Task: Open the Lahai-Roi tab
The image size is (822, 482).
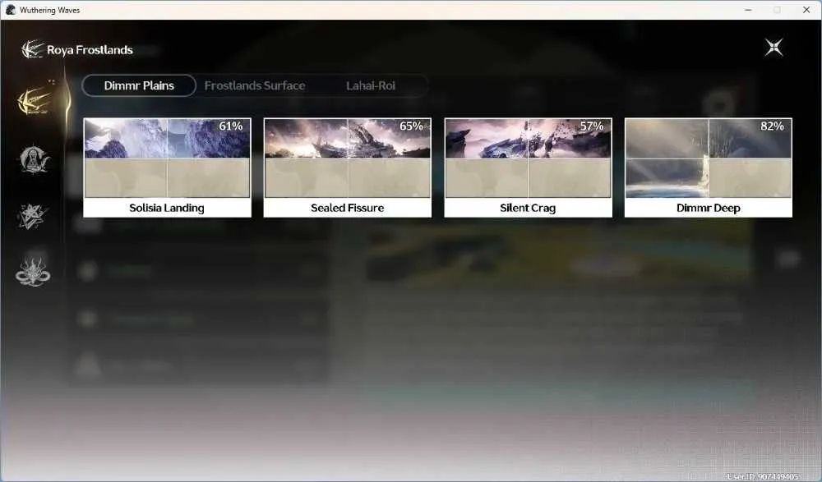Action: click(x=370, y=86)
